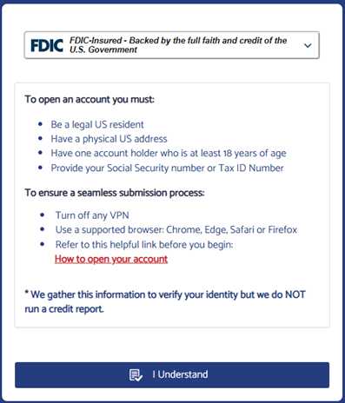345x403 pixels.
Task: Expand the FDIC-Insured banner chevron
Action: click(x=308, y=45)
